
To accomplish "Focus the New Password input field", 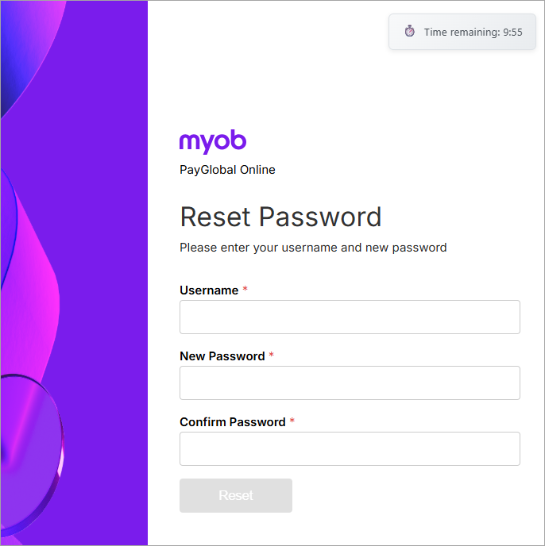I will (x=350, y=383).
